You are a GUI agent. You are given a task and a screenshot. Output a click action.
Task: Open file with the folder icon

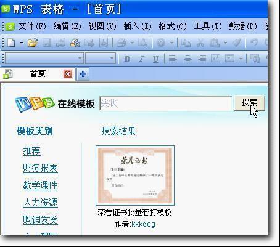pos(33,43)
